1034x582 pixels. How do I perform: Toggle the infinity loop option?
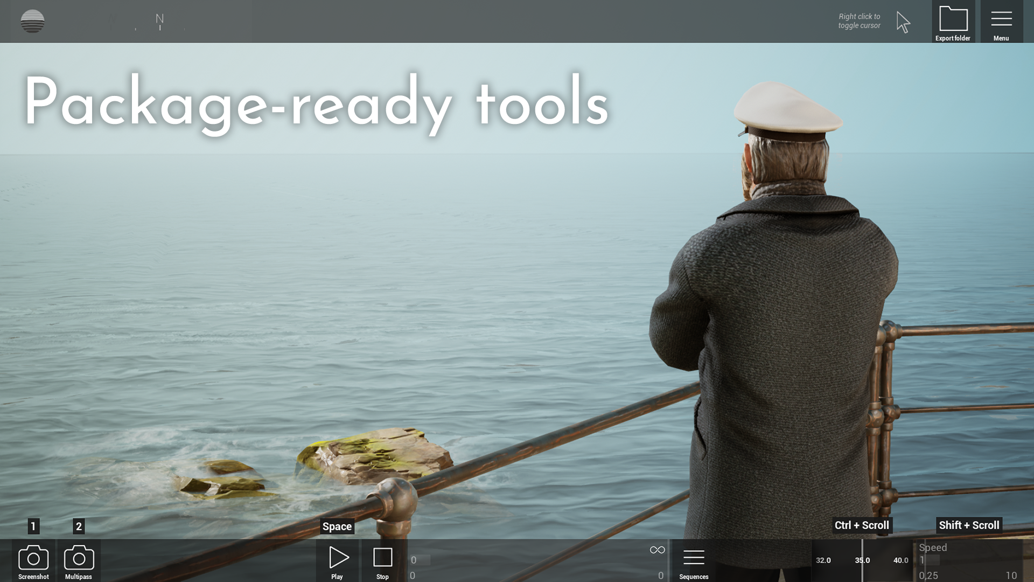(x=657, y=550)
